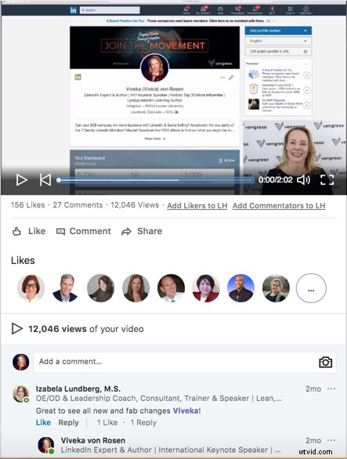Click the Home nav icon

[186, 10]
